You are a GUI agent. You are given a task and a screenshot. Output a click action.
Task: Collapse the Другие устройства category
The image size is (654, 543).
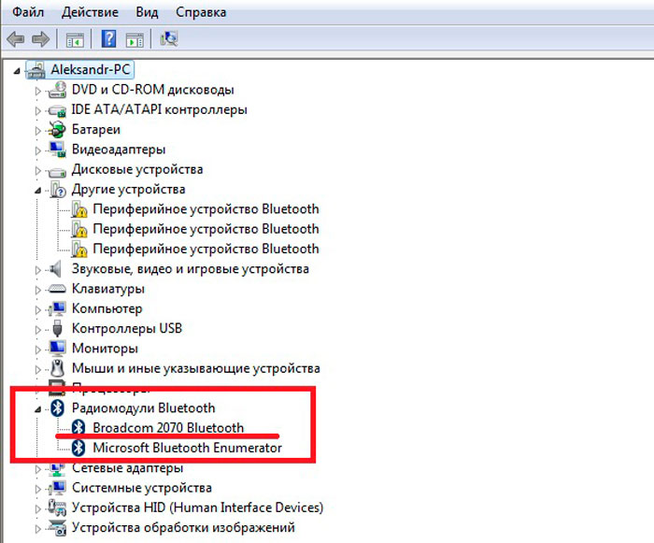[38, 191]
